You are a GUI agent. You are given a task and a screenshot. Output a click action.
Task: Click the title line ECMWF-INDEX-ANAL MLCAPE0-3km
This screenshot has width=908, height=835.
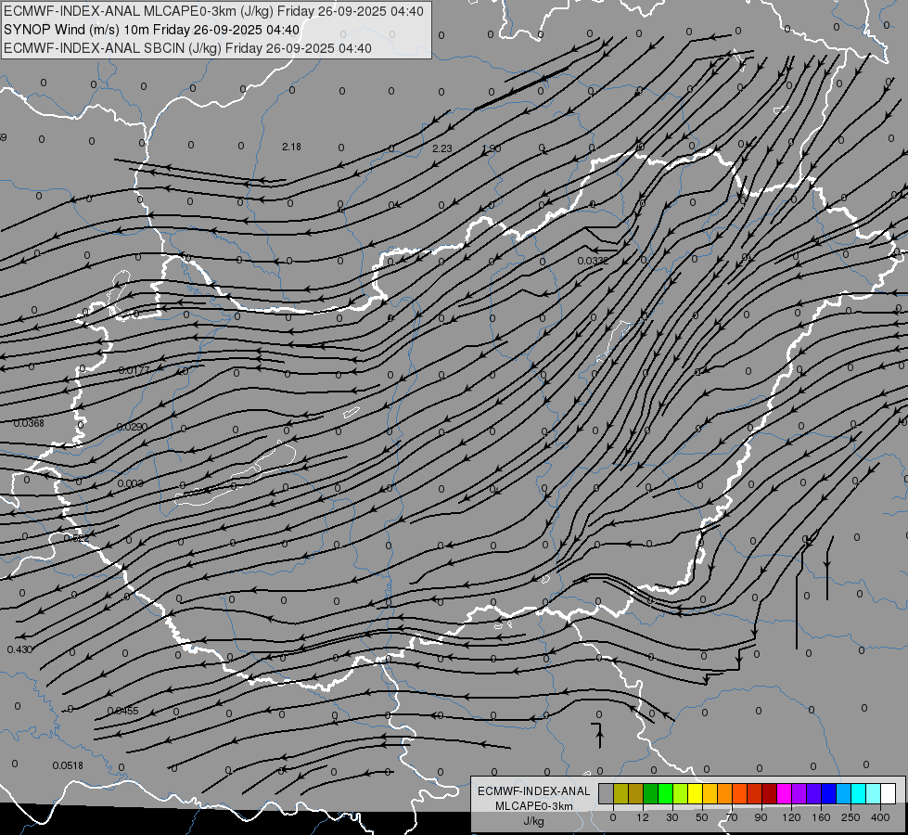coord(213,11)
